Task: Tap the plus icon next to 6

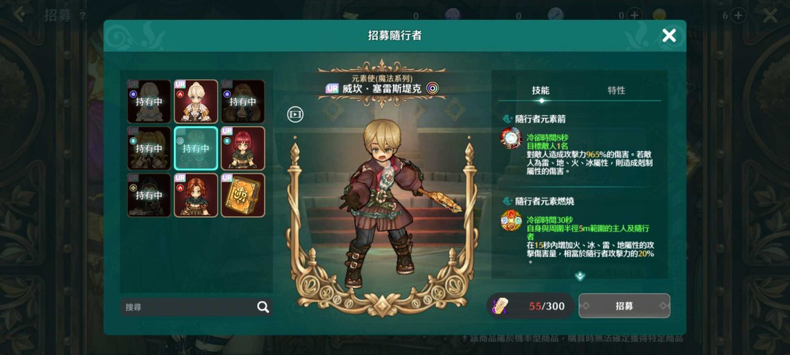Action: click(x=738, y=16)
